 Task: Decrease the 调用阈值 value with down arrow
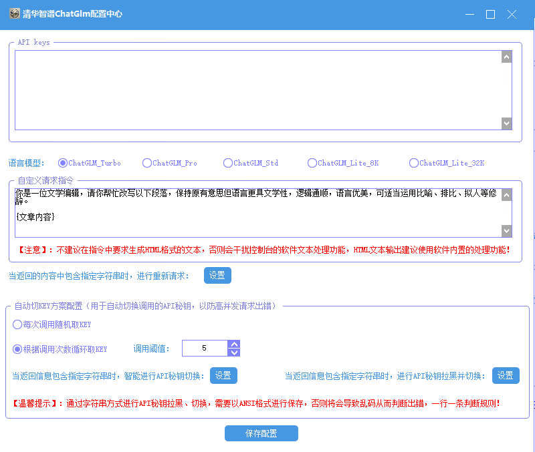(x=235, y=353)
